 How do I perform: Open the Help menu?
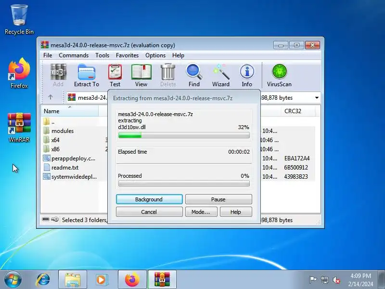point(178,55)
